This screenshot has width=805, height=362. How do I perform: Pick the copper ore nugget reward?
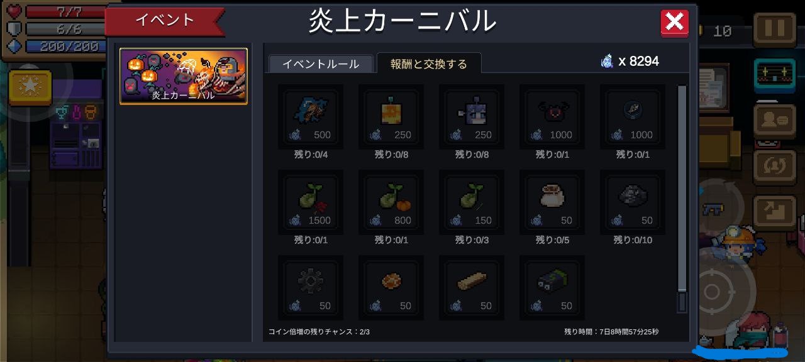[x=391, y=287]
